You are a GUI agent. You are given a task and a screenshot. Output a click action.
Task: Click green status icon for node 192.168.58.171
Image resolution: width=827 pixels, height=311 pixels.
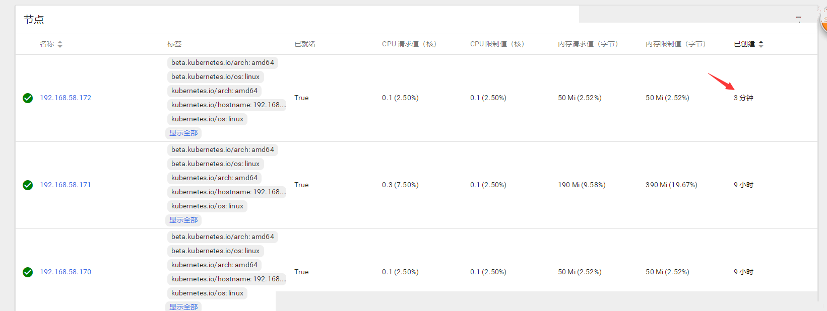pyautogui.click(x=28, y=185)
